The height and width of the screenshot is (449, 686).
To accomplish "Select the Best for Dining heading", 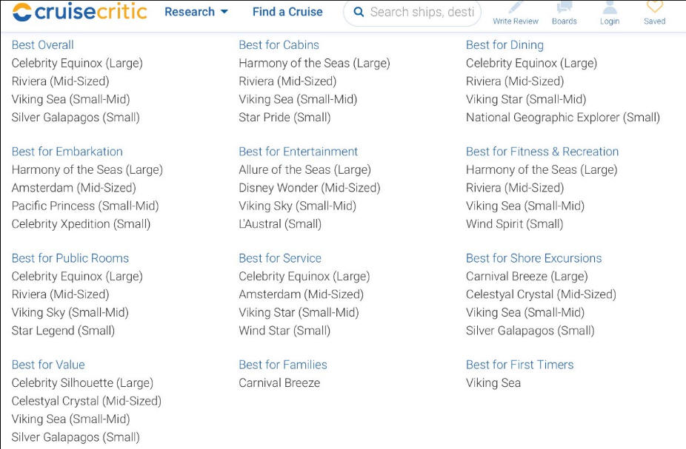I will (x=504, y=45).
